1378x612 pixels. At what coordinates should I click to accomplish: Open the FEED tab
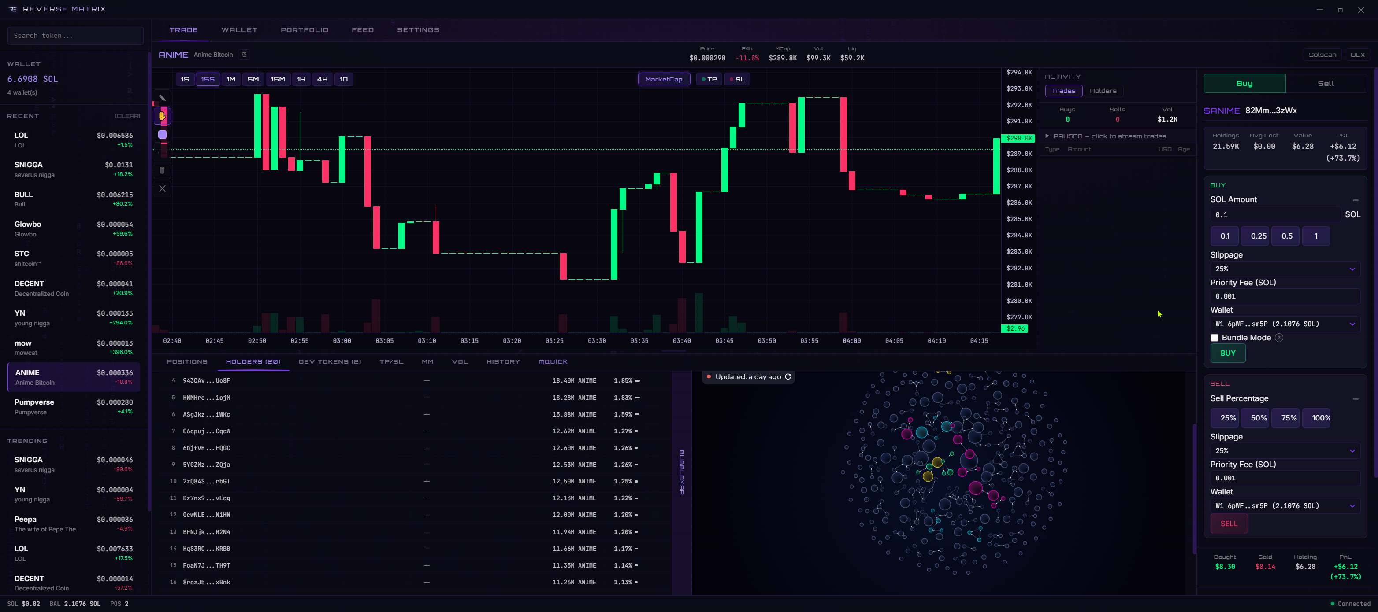tap(363, 30)
